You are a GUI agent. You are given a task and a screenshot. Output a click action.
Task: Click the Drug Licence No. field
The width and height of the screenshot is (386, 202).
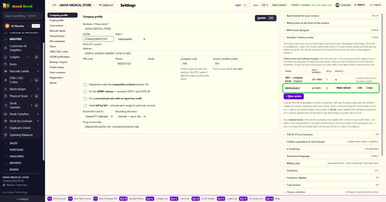[x=179, y=127]
